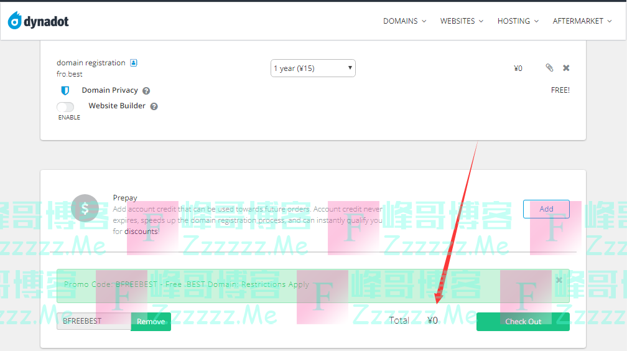
Task: Remove fro.best with the X icon
Action: pos(566,68)
